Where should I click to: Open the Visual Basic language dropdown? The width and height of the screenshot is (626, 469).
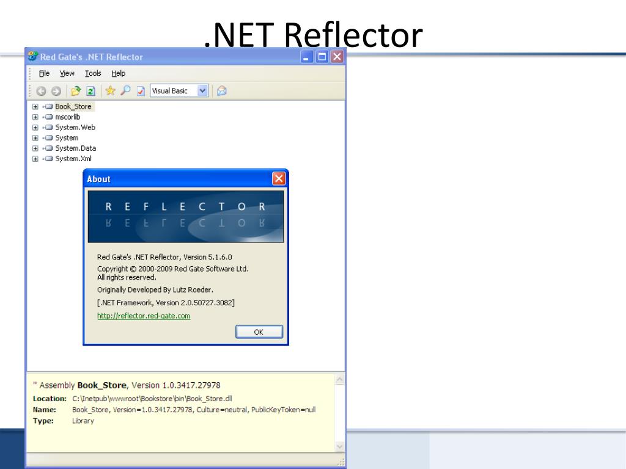click(203, 90)
